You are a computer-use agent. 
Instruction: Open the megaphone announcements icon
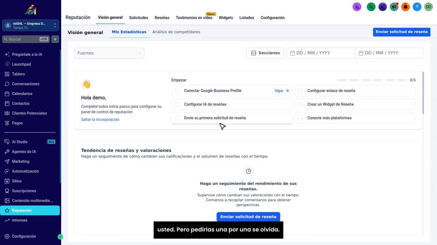point(394,7)
